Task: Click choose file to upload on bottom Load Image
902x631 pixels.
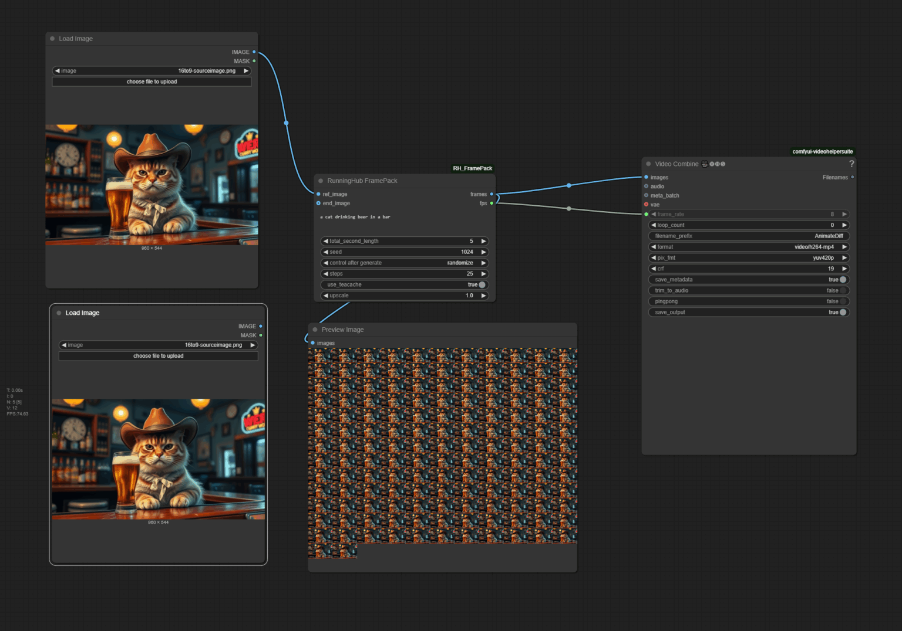Action: pos(158,355)
